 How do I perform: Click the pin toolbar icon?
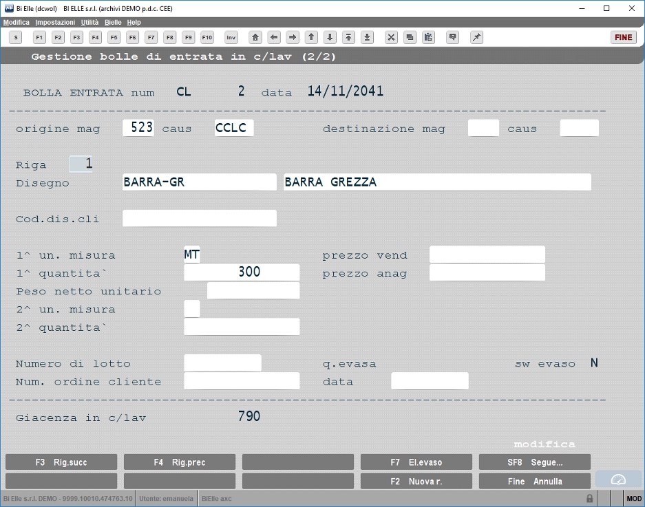pos(476,37)
